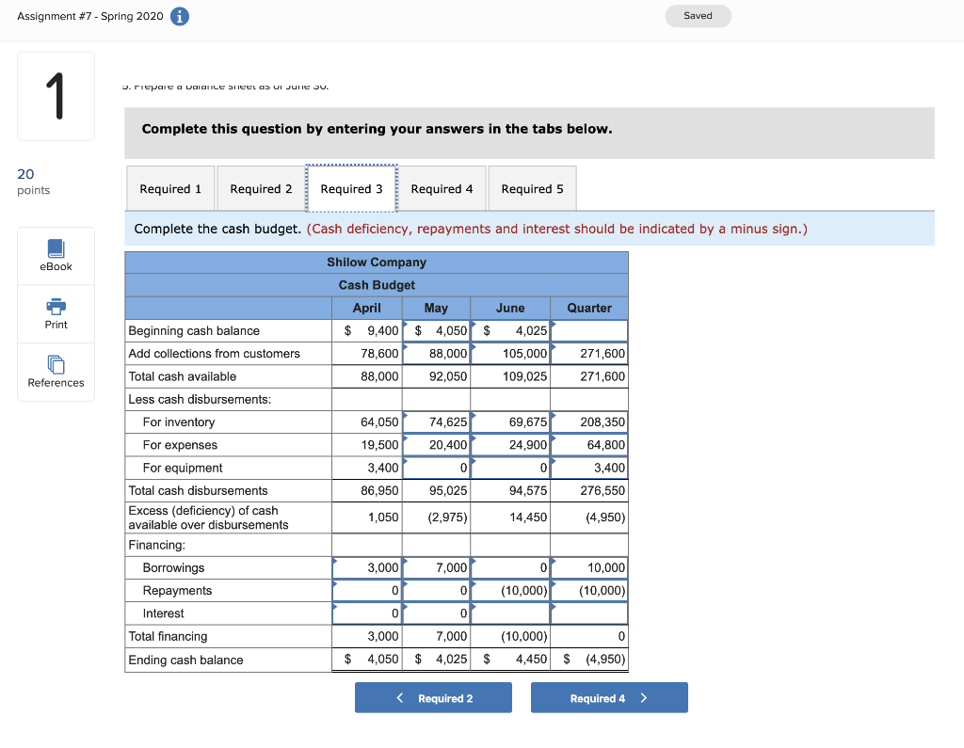Screen dimensions: 964x748
Task: Edit the May collections from customers field
Action: (437, 353)
